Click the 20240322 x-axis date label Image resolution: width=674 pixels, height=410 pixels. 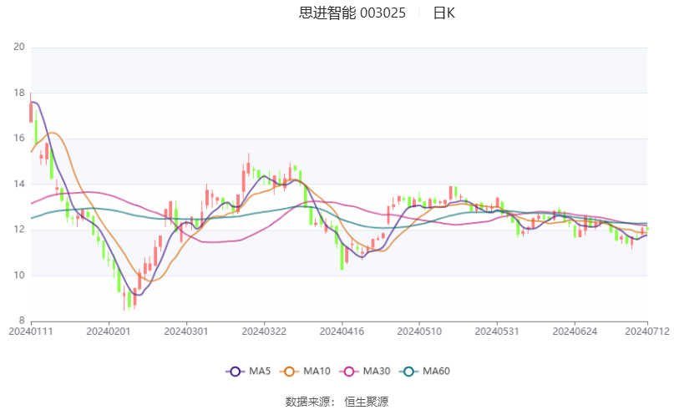[264, 332]
